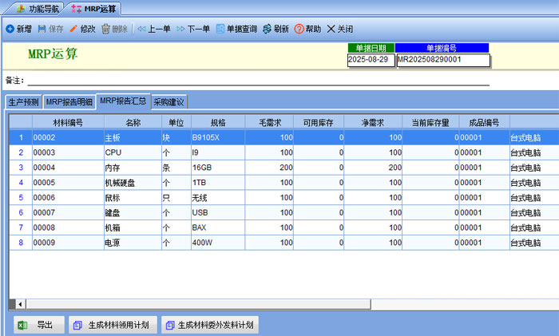This screenshot has width=559, height=336.
Task: Open the 采购建议 tab
Action: pyautogui.click(x=169, y=102)
